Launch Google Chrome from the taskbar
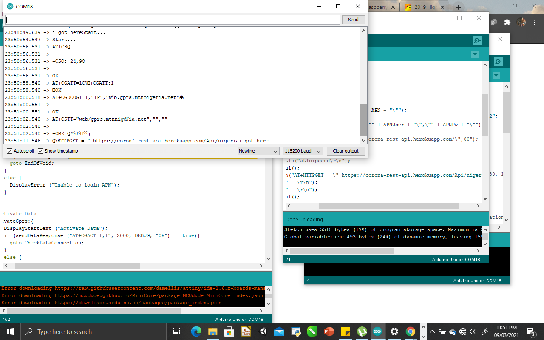 pyautogui.click(x=411, y=331)
